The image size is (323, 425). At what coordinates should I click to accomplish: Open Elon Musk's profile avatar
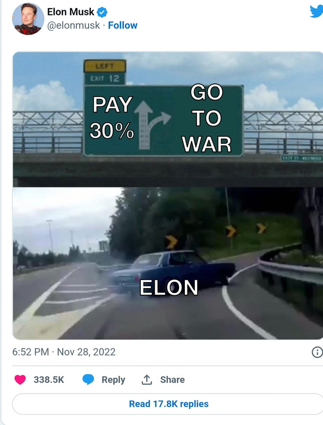point(28,19)
